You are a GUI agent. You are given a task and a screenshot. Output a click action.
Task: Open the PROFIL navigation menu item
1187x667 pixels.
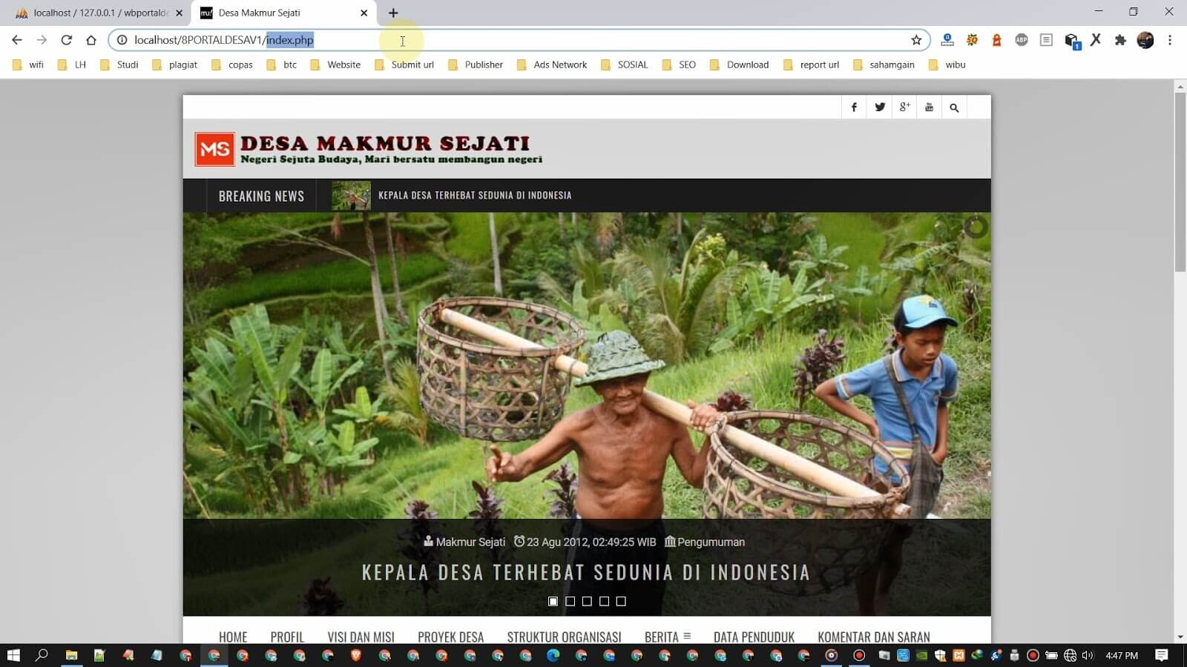pyautogui.click(x=287, y=637)
